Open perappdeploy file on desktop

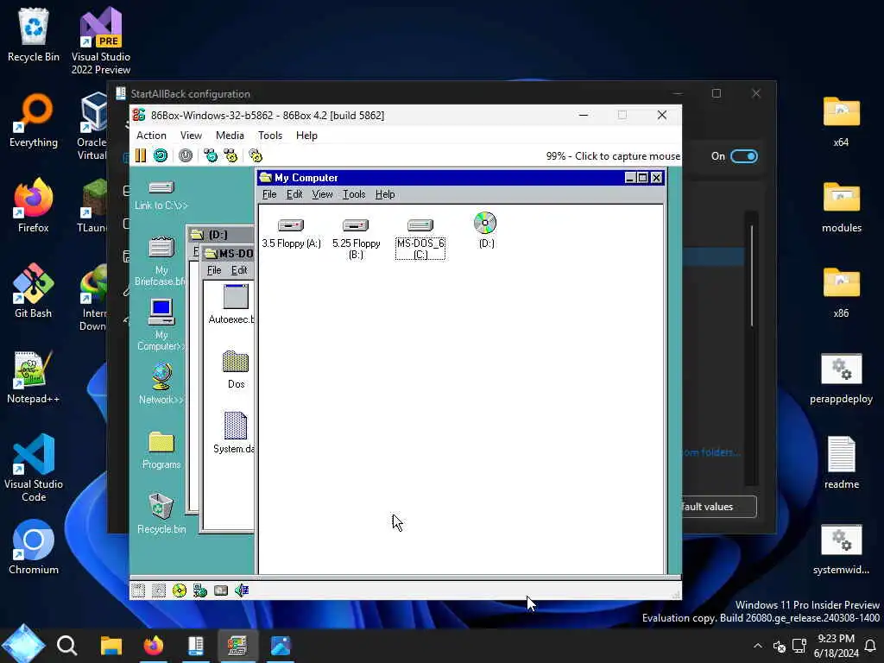click(841, 379)
